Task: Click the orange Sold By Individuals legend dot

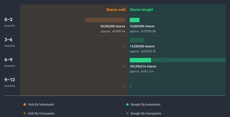Action: pyautogui.click(x=25, y=104)
